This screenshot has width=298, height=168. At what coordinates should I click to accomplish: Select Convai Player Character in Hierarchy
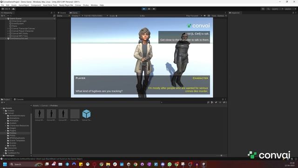(x=23, y=31)
